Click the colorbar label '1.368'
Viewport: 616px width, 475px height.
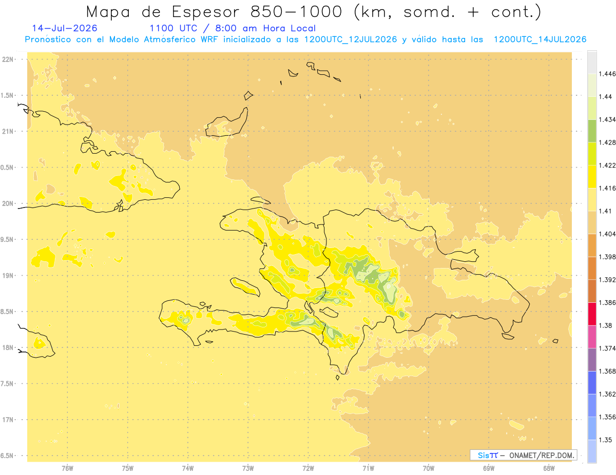click(607, 371)
